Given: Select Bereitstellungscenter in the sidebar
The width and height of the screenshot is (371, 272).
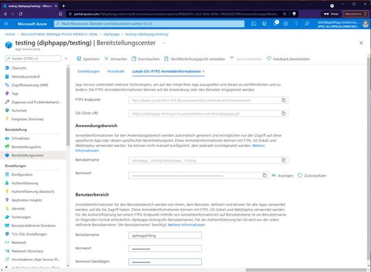Looking at the screenshot, I should pyautogui.click(x=27, y=155).
